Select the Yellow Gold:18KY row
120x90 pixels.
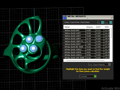(86, 38)
